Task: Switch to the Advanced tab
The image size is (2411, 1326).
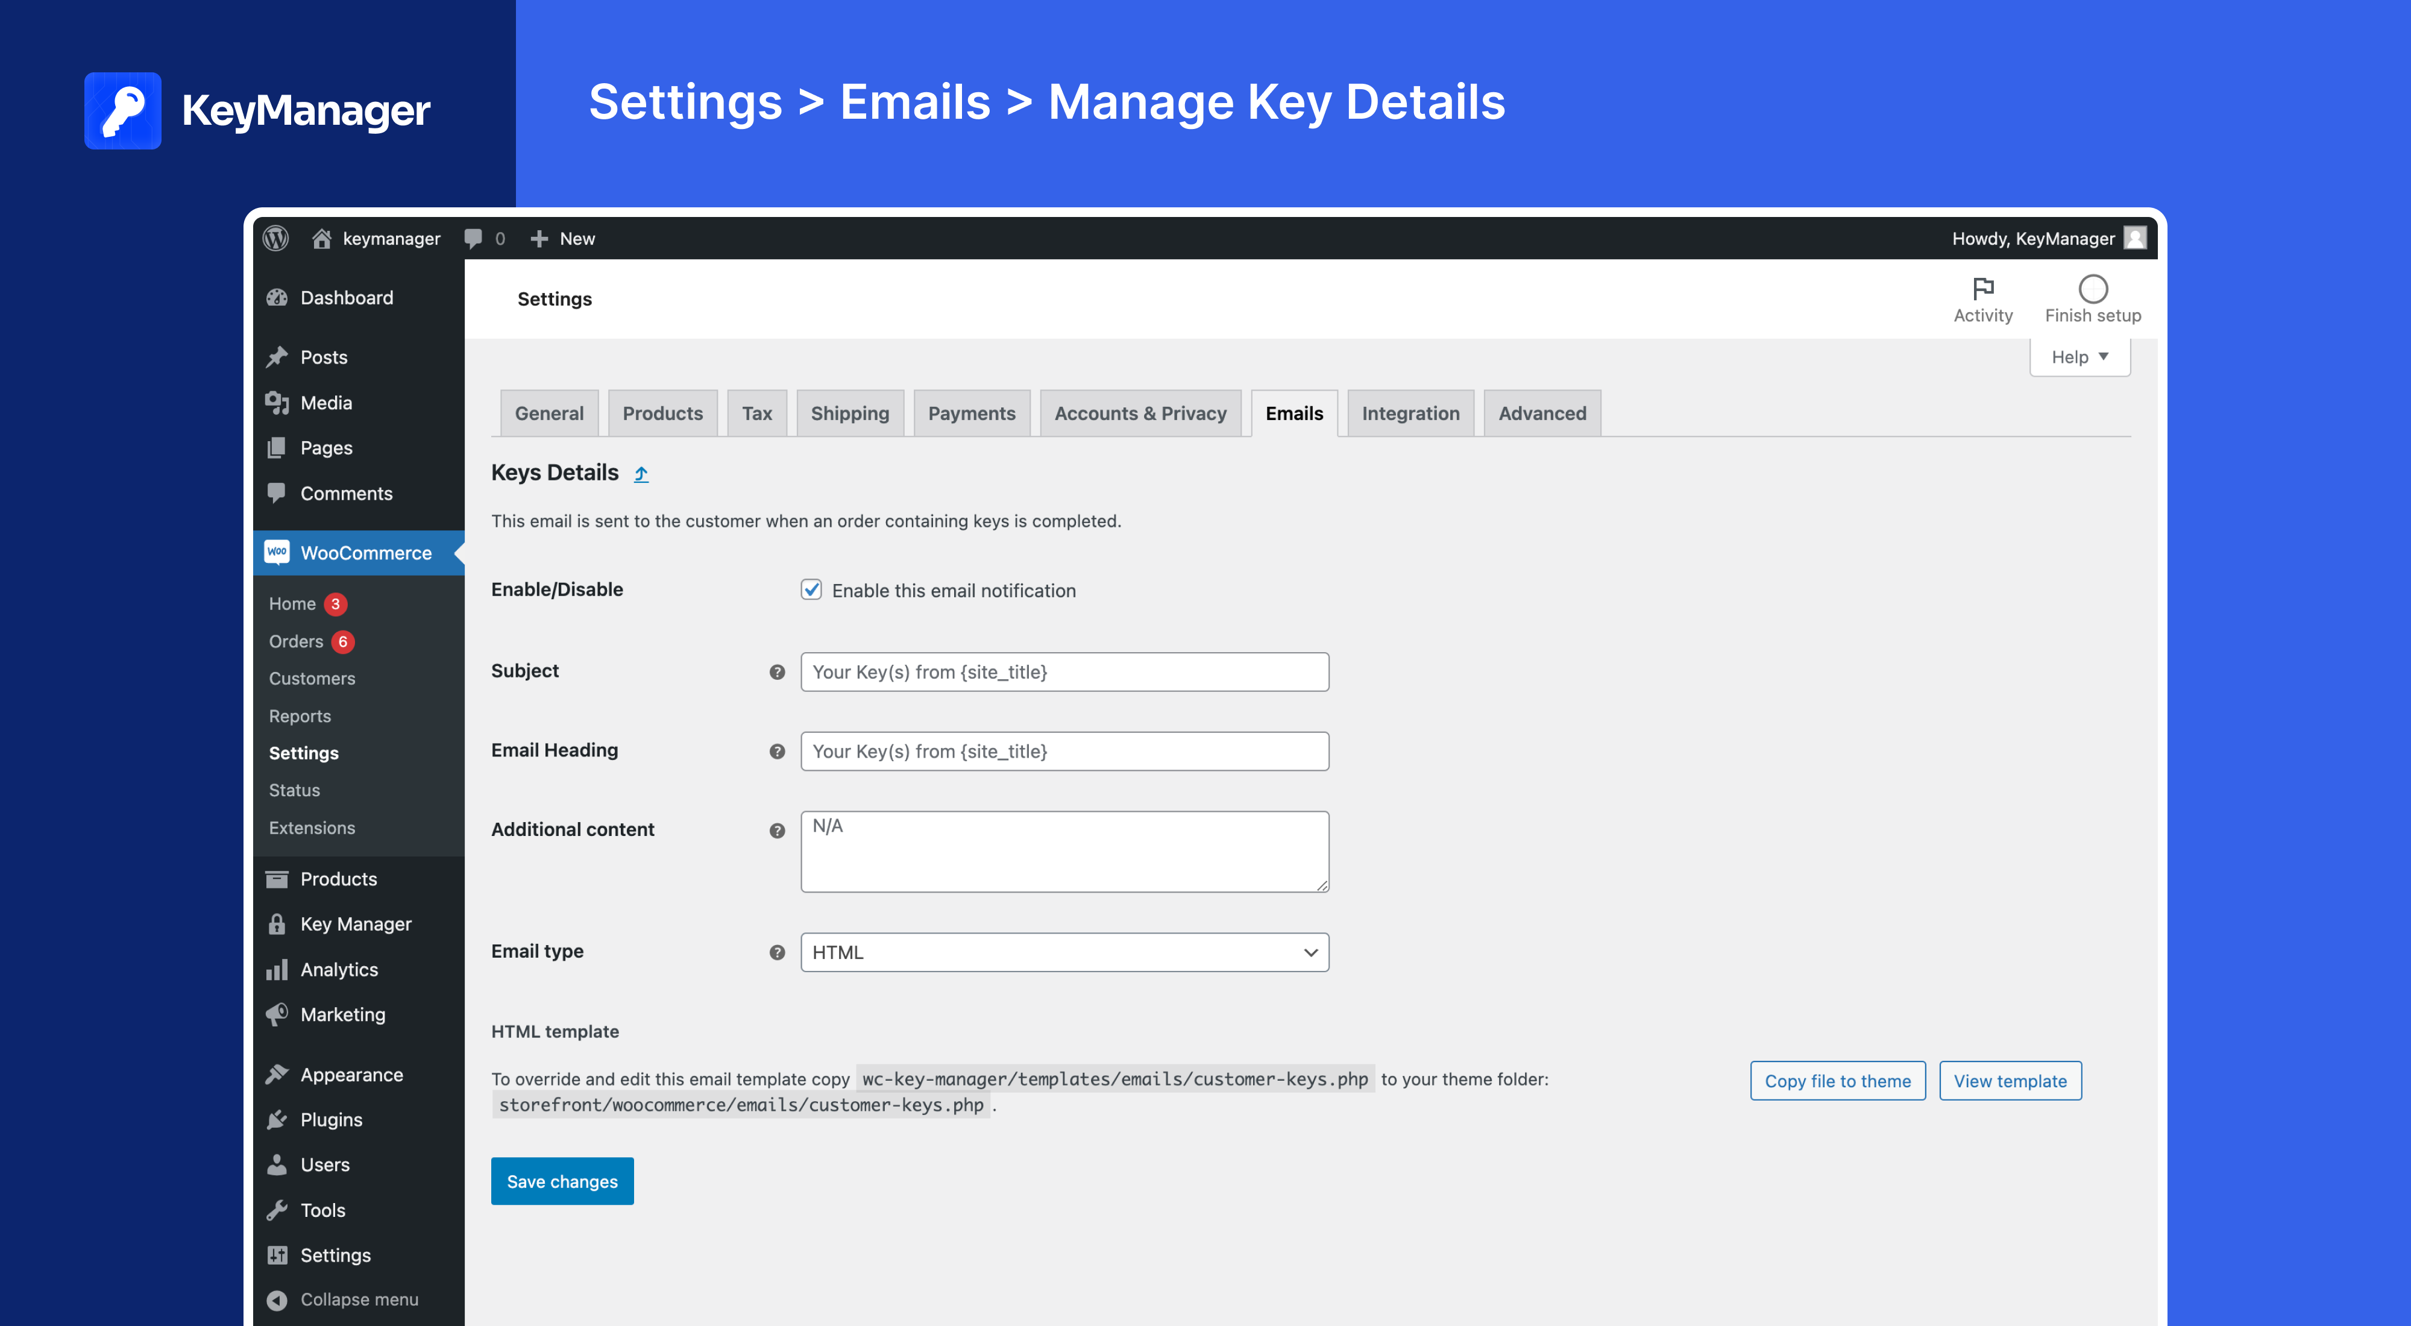Action: tap(1542, 413)
